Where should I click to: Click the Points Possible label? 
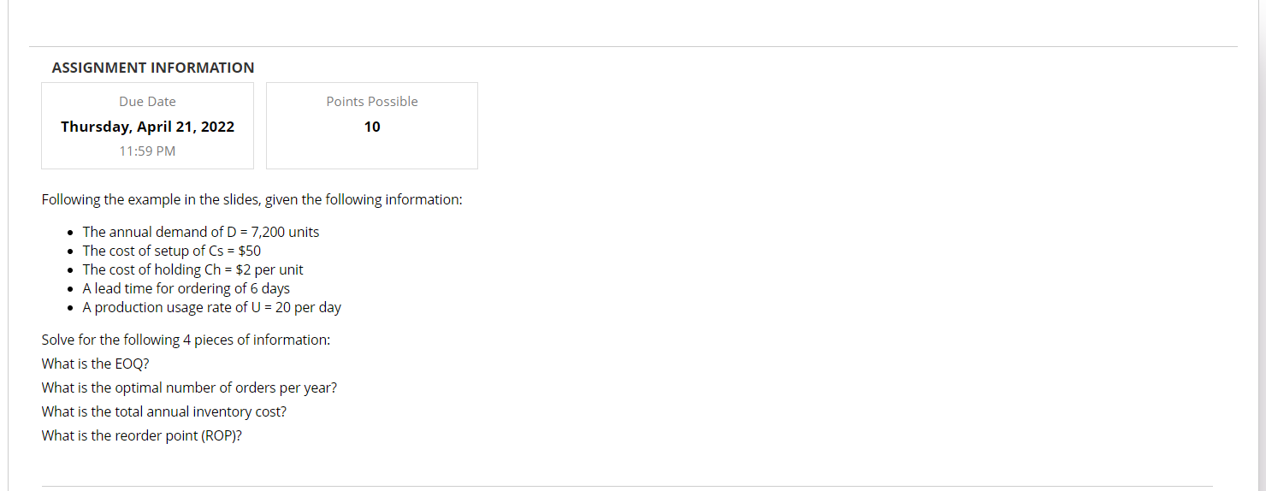372,102
